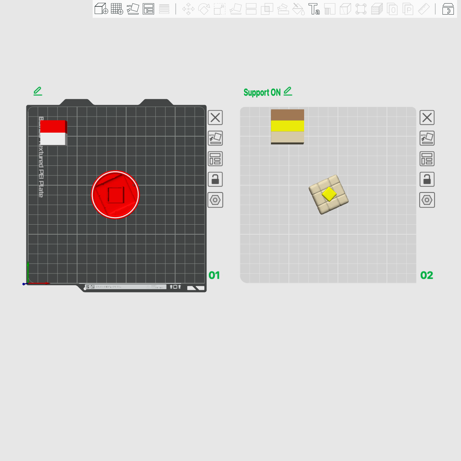Click the 'Support ON' plate label

coord(262,92)
